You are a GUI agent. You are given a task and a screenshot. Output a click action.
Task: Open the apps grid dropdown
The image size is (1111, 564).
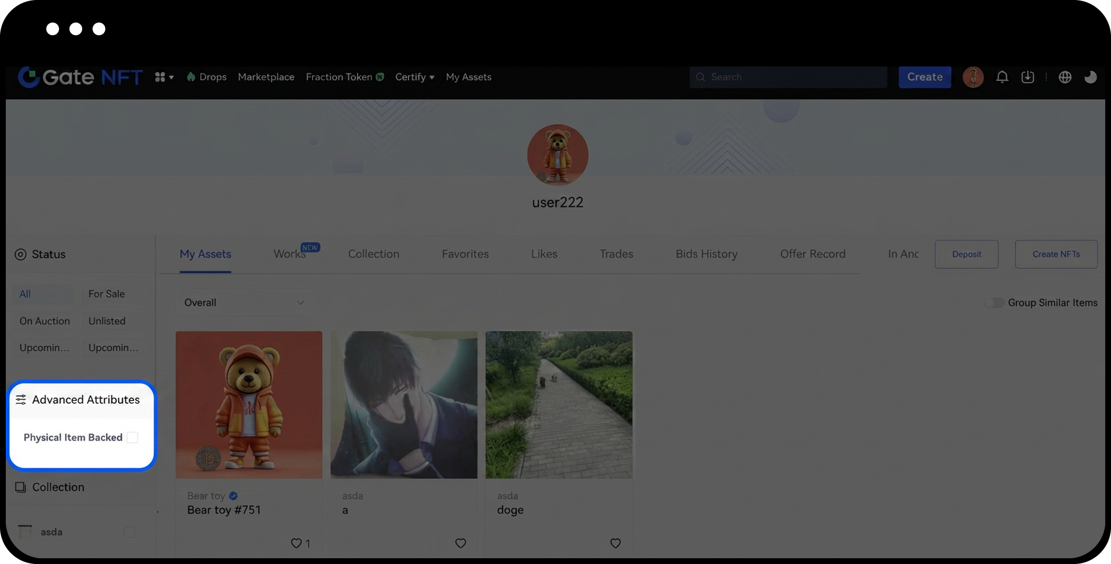coord(164,77)
